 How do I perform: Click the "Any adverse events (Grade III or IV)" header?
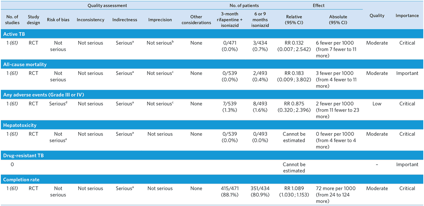[43, 95]
